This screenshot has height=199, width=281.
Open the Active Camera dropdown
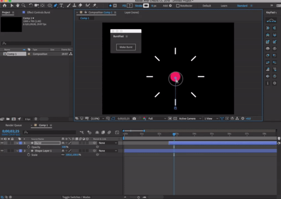[x=190, y=119]
